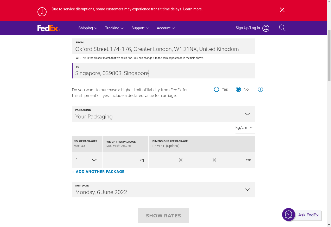Click the plus icon to add another package
Image resolution: width=331 pixels, height=227 pixels.
pyautogui.click(x=73, y=172)
